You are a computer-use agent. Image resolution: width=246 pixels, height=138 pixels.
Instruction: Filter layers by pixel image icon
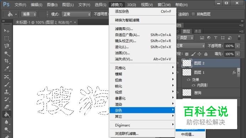(202, 38)
